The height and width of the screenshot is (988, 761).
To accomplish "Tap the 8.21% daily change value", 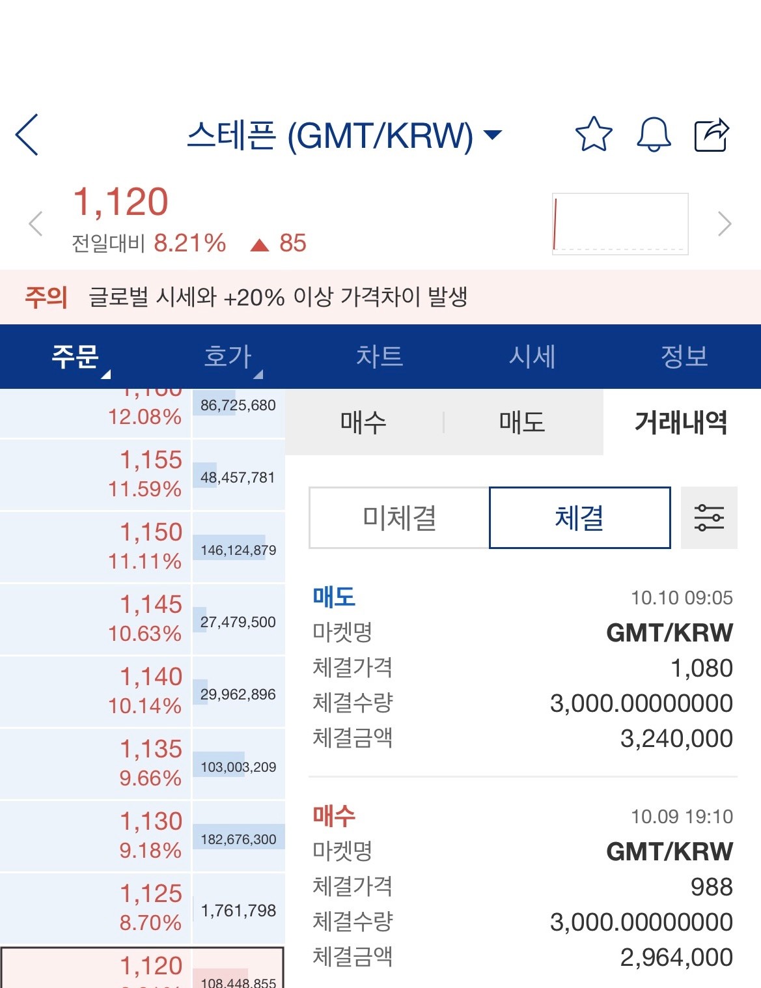I will [x=189, y=243].
